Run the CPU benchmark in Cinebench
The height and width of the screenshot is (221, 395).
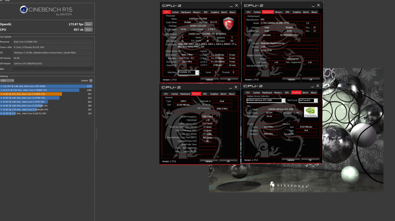(88, 30)
